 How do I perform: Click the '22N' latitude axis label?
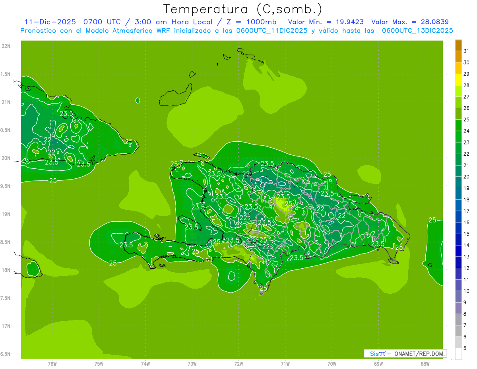pyautogui.click(x=6, y=46)
